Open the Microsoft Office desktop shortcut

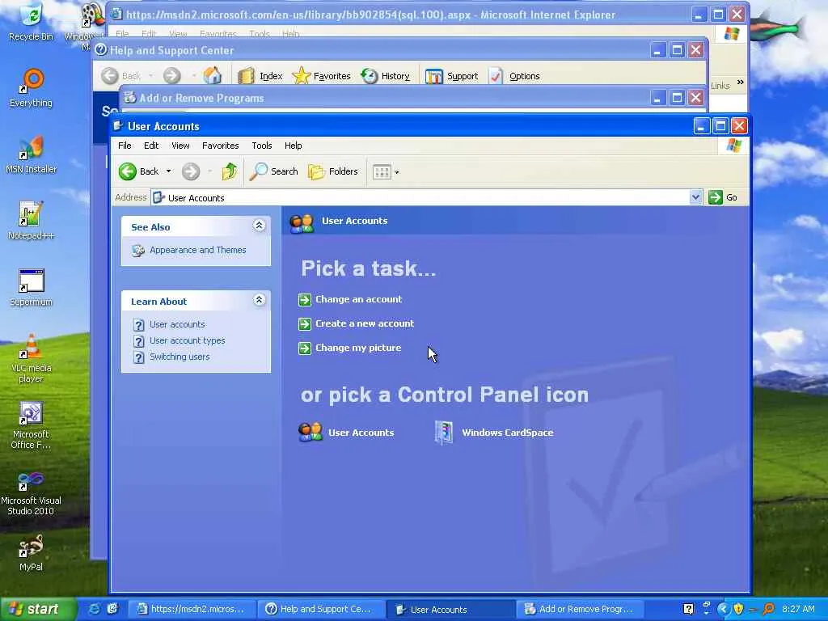coord(32,425)
